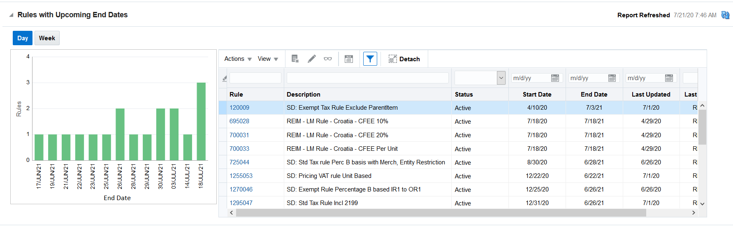Open rule 1295047 link
Screen dimensions: 733x226
click(x=241, y=203)
